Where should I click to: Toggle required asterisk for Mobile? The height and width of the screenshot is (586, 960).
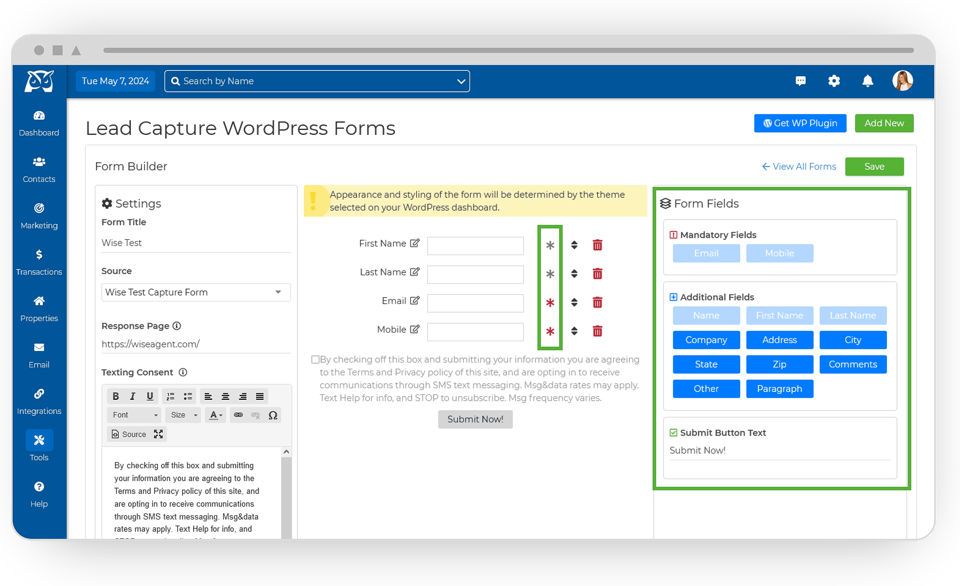[x=550, y=331]
